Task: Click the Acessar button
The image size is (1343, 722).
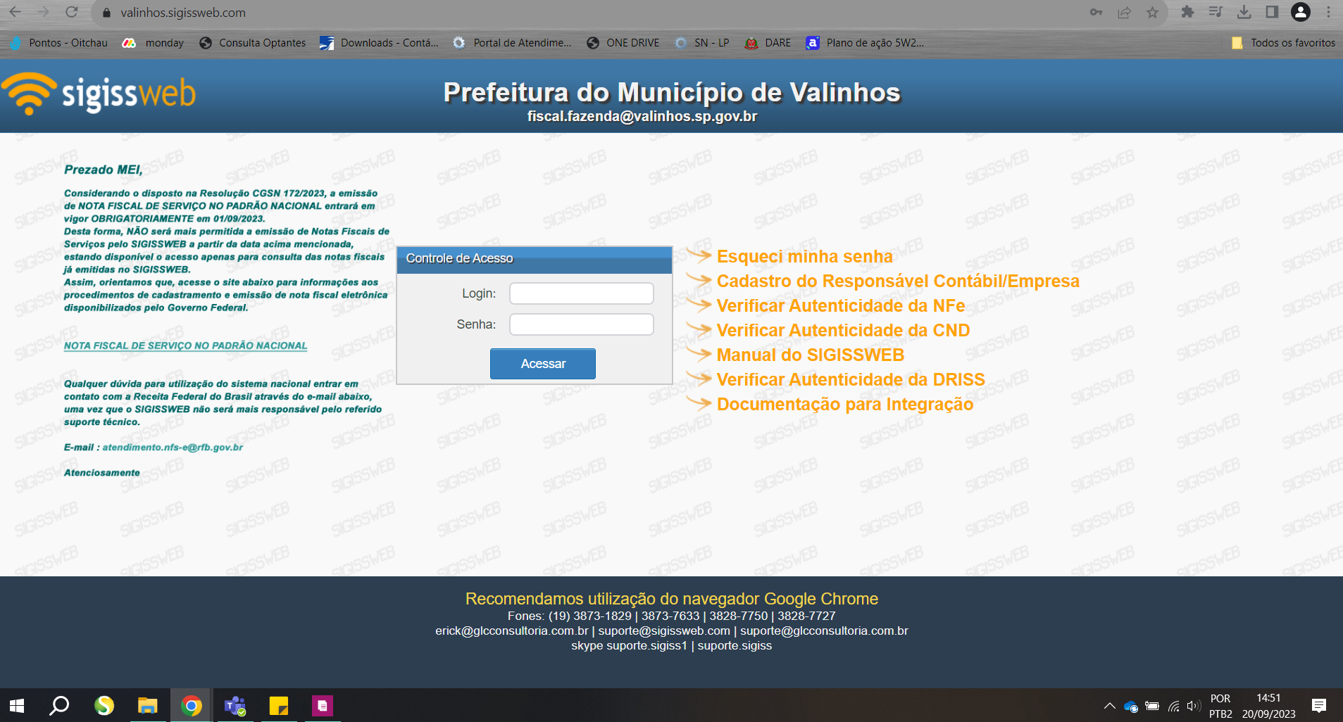Action: coord(543,364)
